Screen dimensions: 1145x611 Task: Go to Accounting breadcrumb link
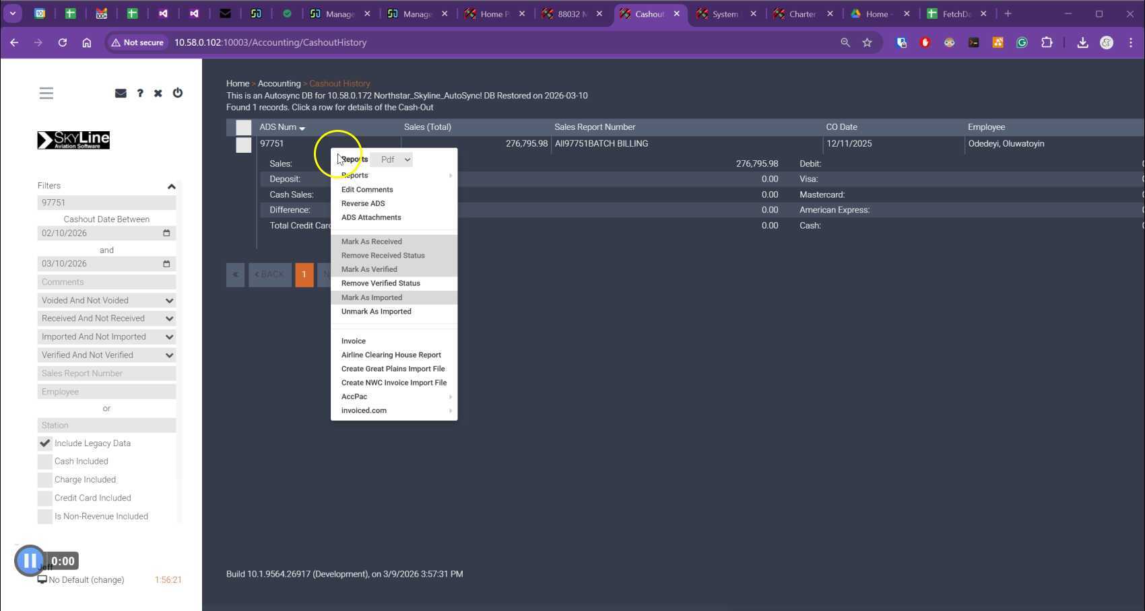(279, 83)
